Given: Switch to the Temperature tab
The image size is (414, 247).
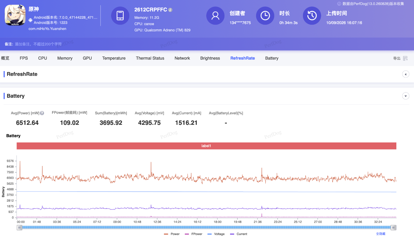Looking at the screenshot, I should tap(114, 58).
